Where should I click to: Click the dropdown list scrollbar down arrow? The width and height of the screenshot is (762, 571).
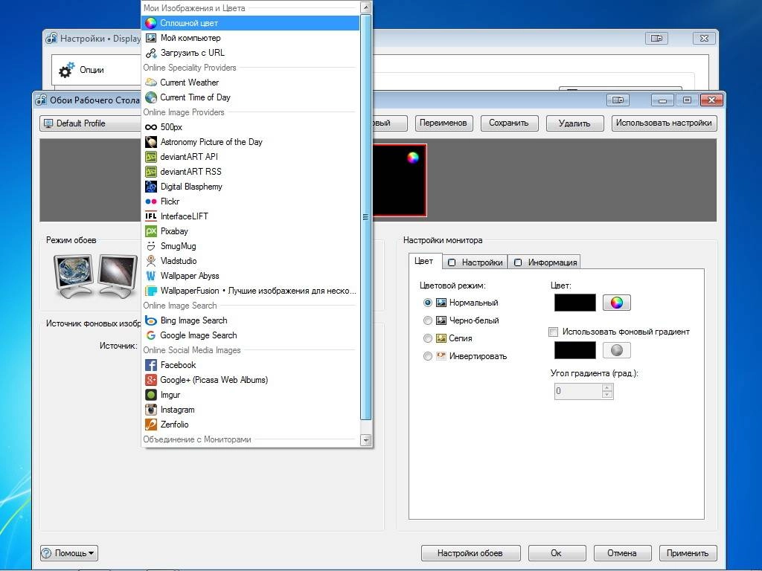pos(366,440)
